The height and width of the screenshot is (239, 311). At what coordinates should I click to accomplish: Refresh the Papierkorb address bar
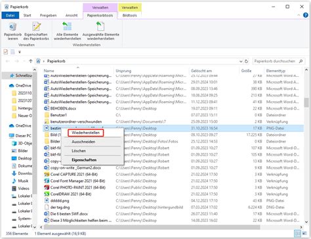[246, 61]
